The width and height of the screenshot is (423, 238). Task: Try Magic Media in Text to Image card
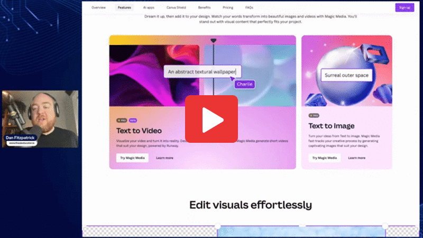point(325,158)
